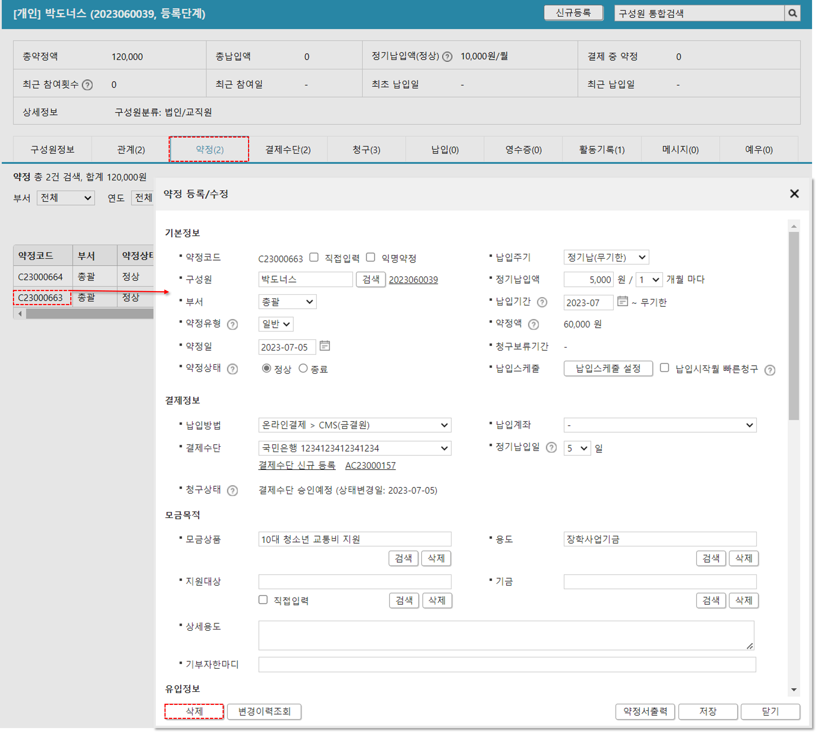Open the 약정유형 dropdown showing 일반
Image resolution: width=817 pixels, height=733 pixels.
click(x=276, y=324)
